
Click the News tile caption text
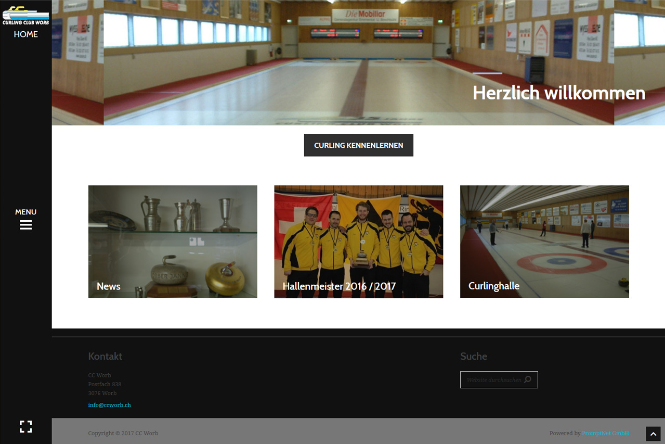click(108, 286)
